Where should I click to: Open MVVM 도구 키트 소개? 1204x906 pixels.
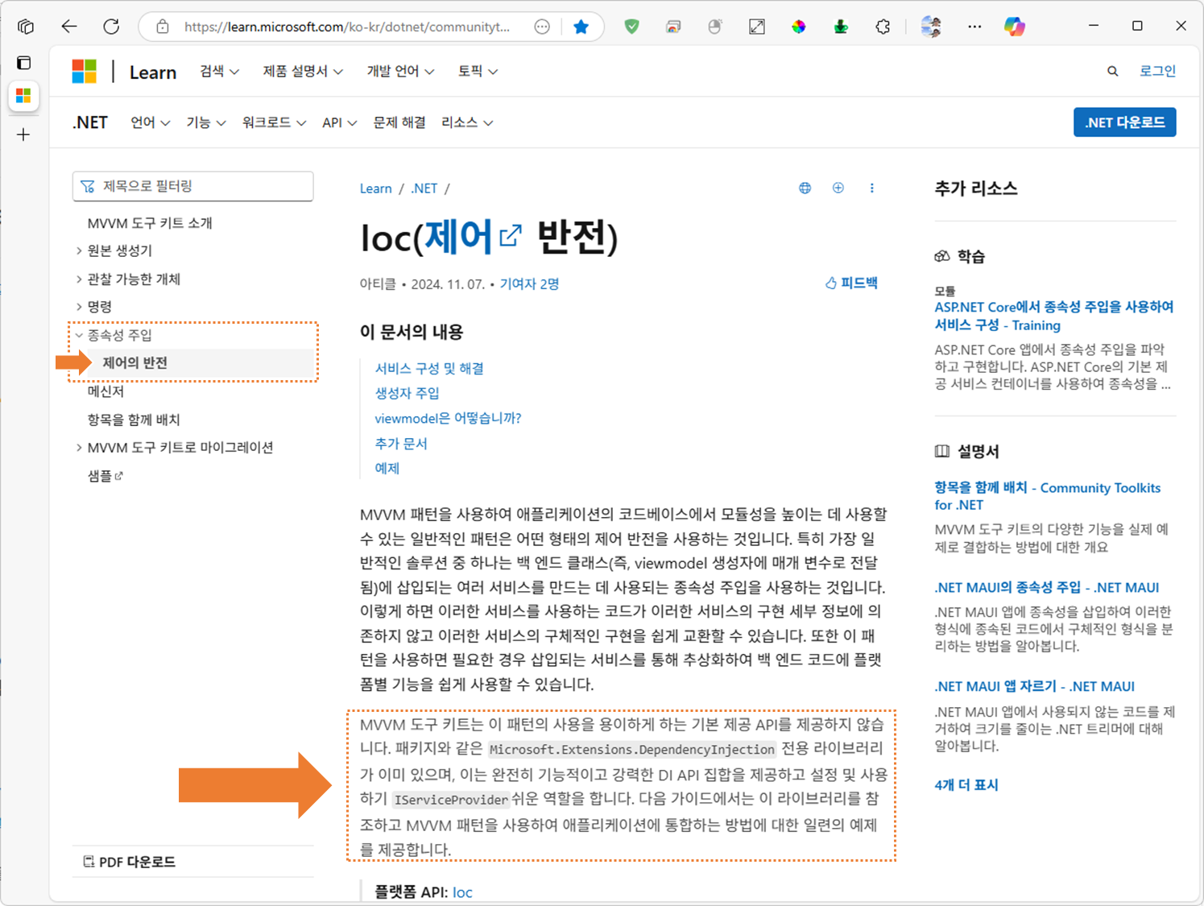click(x=150, y=223)
